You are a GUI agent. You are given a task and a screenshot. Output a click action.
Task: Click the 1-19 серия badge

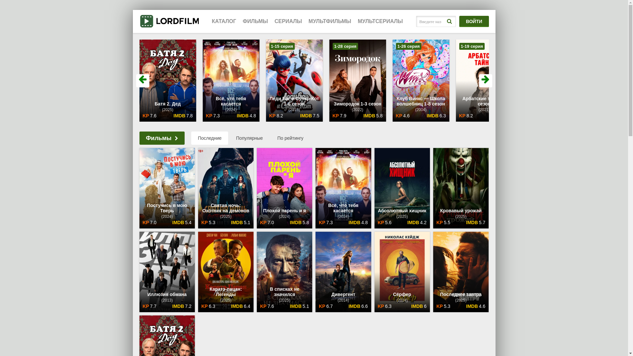472,46
